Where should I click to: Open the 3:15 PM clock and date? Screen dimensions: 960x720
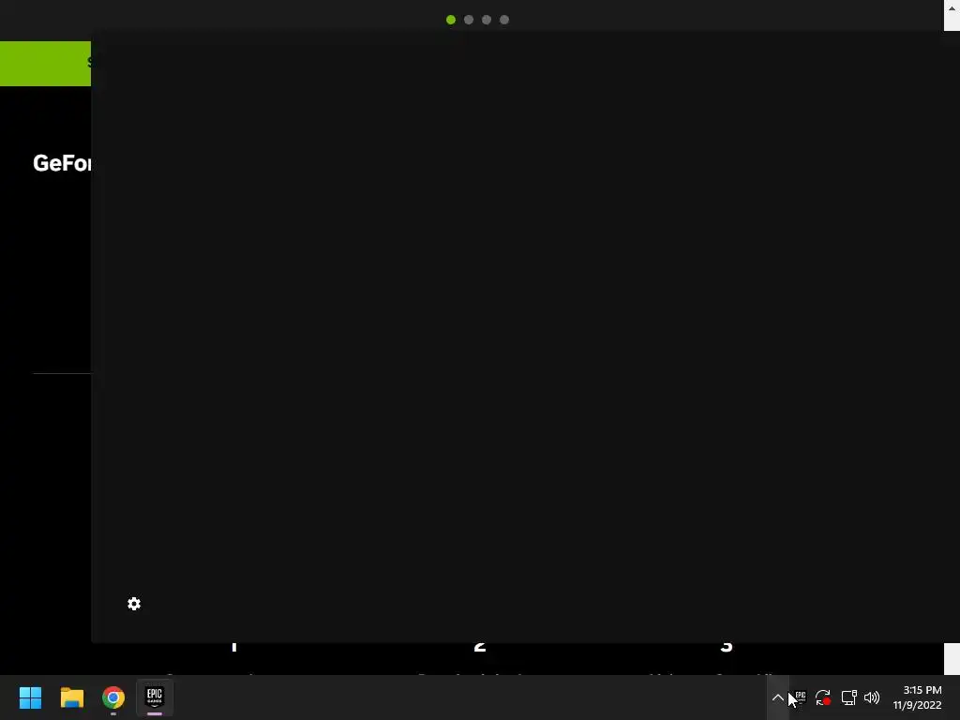[917, 697]
